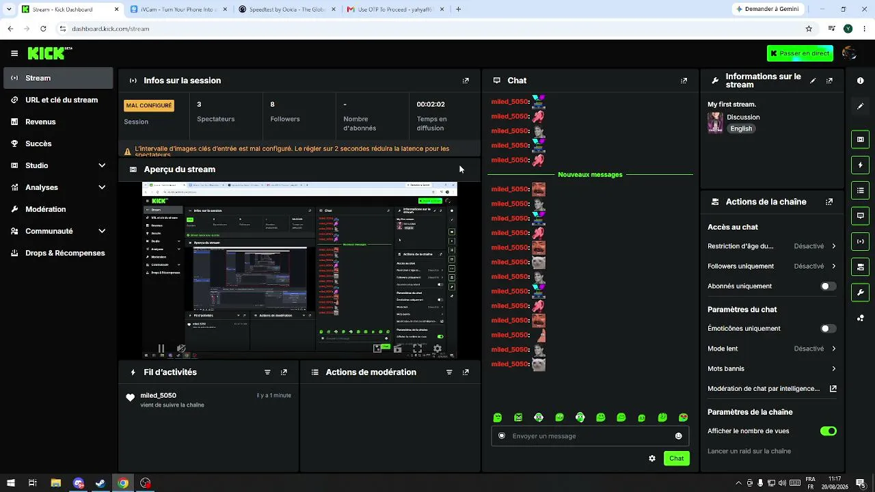Jump to Nouveaux messages divider in chat

pyautogui.click(x=590, y=174)
